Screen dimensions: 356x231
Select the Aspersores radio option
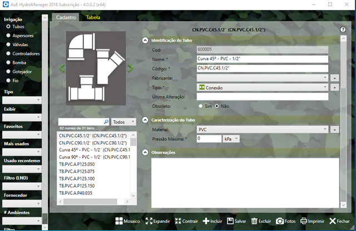8,34
